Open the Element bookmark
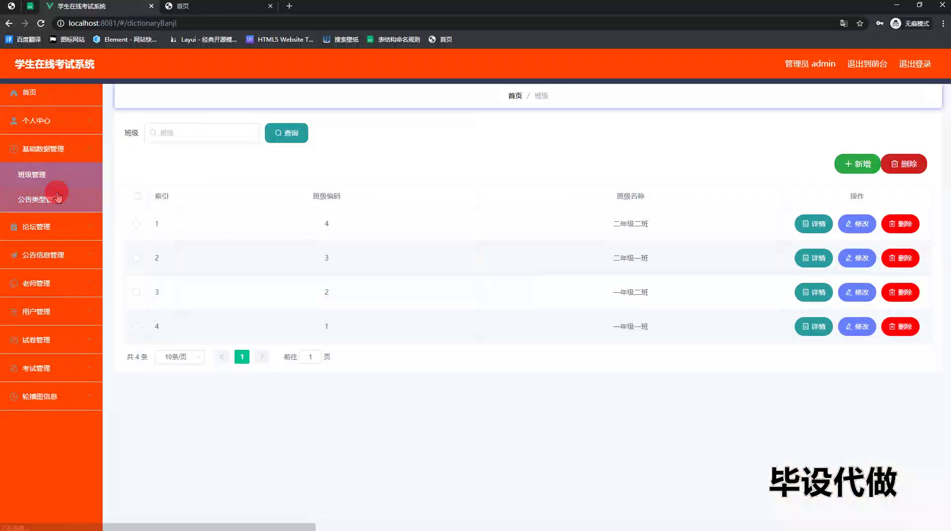The height and width of the screenshot is (531, 951). (x=125, y=39)
